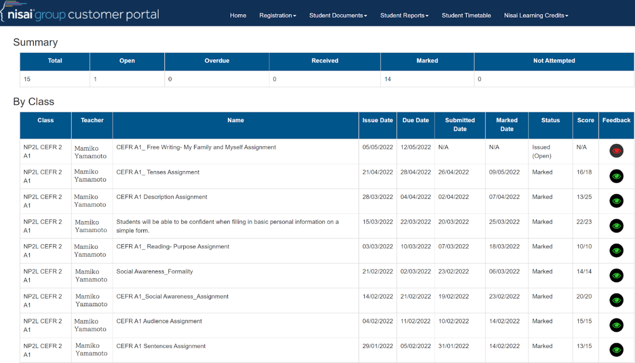View feedback for CEFR A1 Audience Assignment
The image size is (635, 363).
[616, 325]
